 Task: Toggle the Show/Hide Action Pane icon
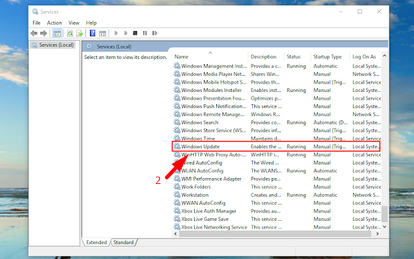click(102, 33)
